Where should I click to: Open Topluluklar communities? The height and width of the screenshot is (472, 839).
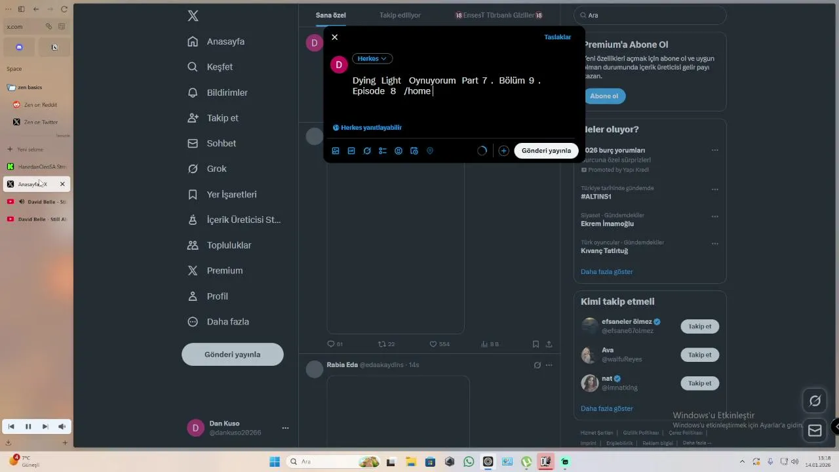tap(220, 245)
